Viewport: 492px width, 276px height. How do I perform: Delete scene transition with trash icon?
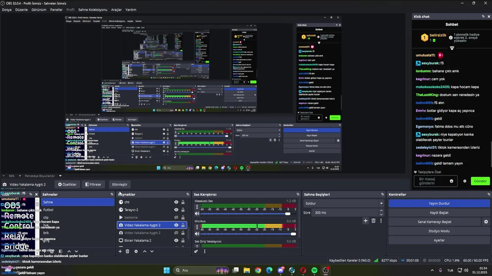373,221
